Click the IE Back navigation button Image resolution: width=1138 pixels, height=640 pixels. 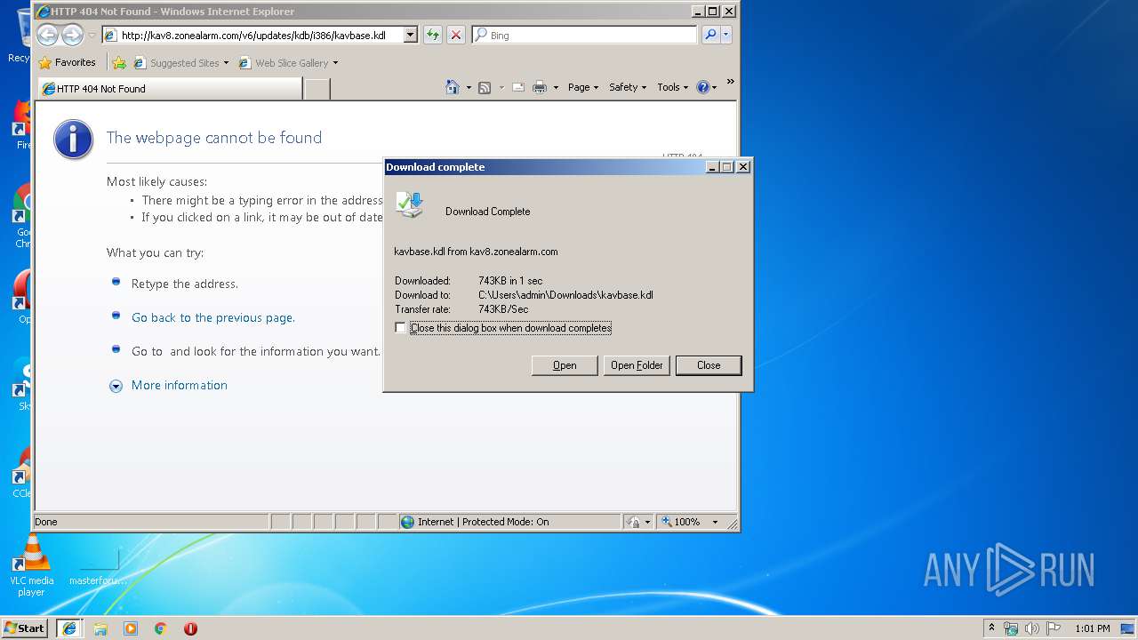point(47,35)
